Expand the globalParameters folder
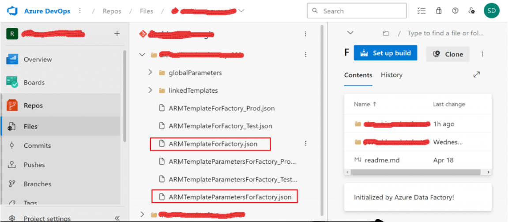 point(150,72)
